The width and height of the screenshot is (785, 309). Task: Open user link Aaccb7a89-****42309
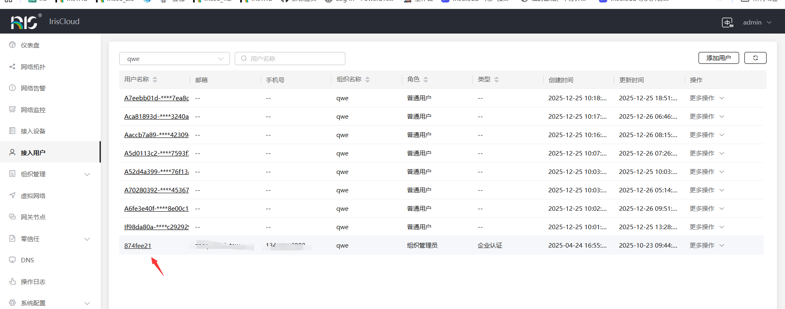[x=157, y=135]
